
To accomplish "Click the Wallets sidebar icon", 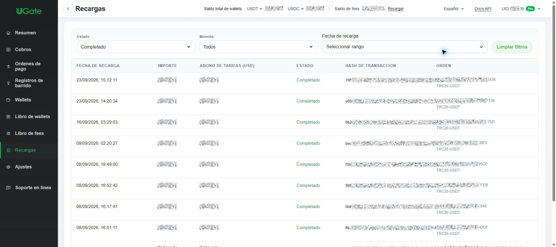I will coord(8,100).
